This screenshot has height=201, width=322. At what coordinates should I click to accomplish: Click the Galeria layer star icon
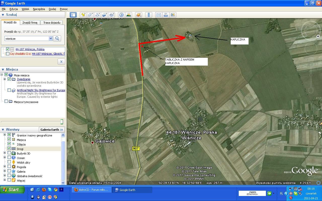tap(14, 171)
